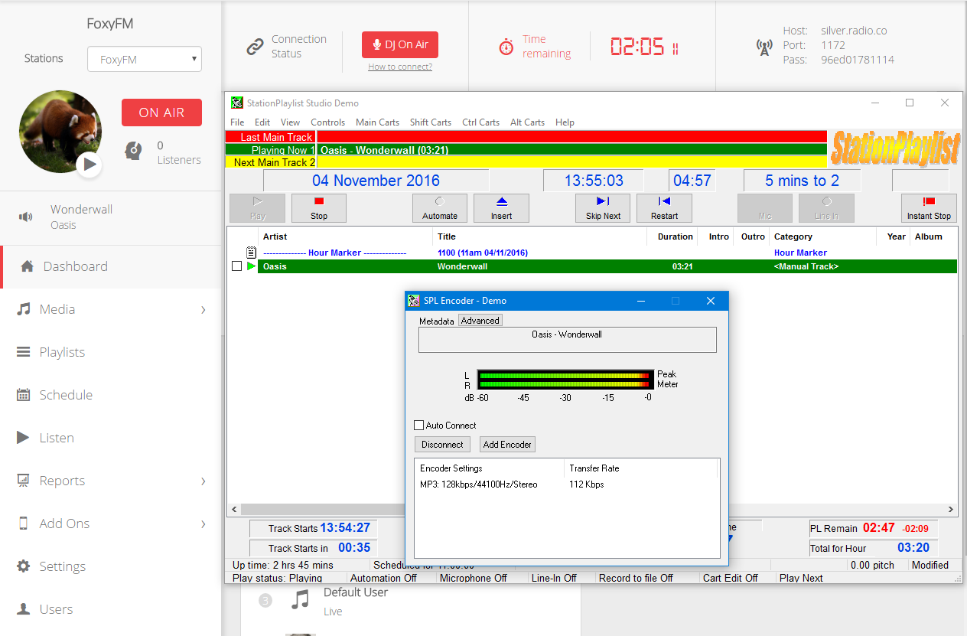Image resolution: width=967 pixels, height=636 pixels.
Task: Expand the Media sidebar section
Action: [203, 310]
